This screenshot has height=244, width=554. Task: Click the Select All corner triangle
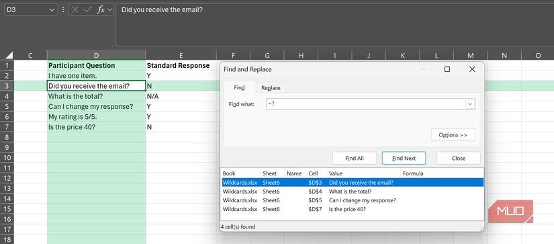pyautogui.click(x=9, y=56)
